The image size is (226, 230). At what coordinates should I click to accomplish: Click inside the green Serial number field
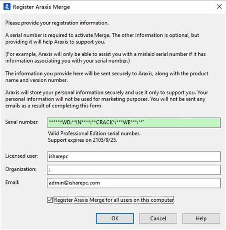point(134,123)
